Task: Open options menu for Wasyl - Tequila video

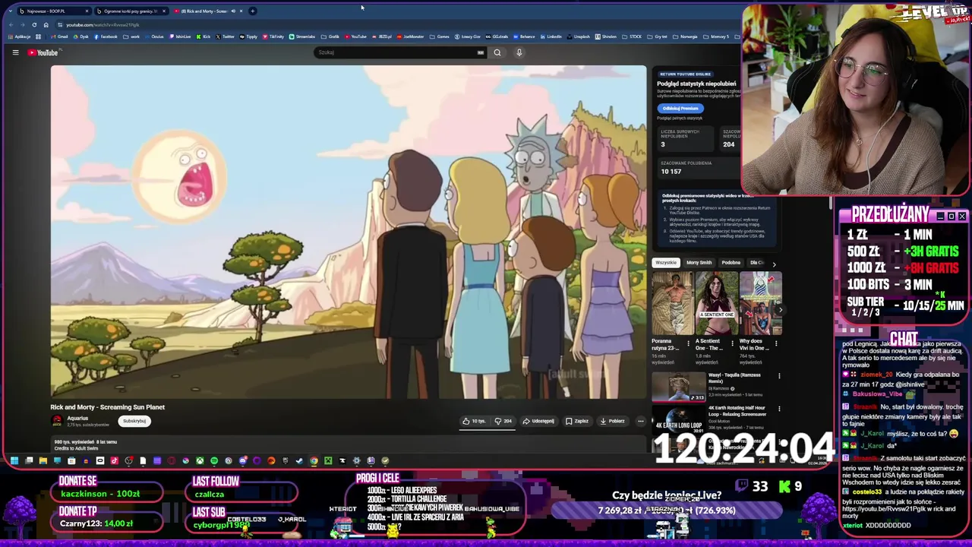Action: [x=779, y=376]
